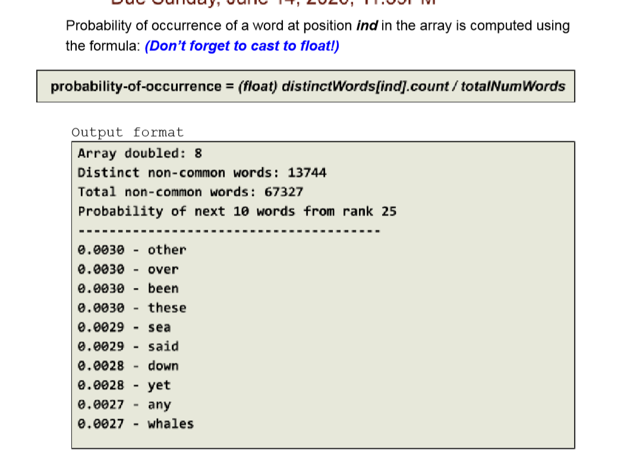Screen dimensions: 621x472
Task: Click the word "said" in the output list
Action: coord(163,347)
